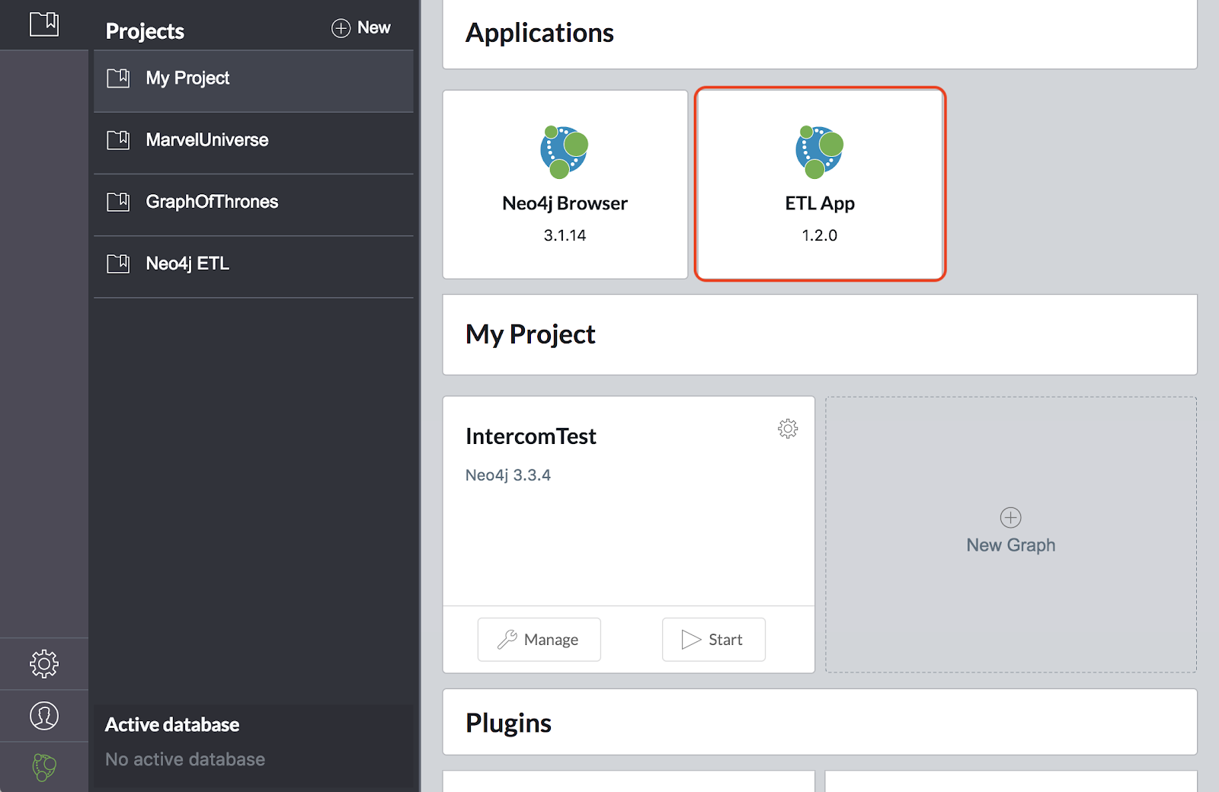Image resolution: width=1219 pixels, height=792 pixels.
Task: Click the play triangle icon on Start
Action: pyautogui.click(x=691, y=640)
